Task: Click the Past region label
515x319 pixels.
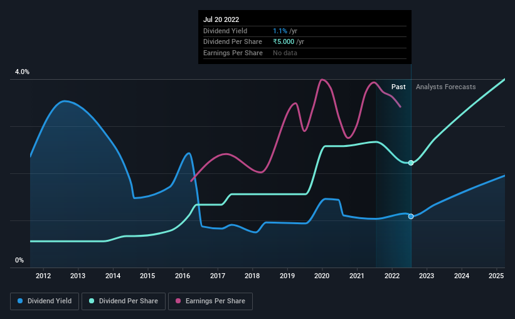Action: [398, 87]
